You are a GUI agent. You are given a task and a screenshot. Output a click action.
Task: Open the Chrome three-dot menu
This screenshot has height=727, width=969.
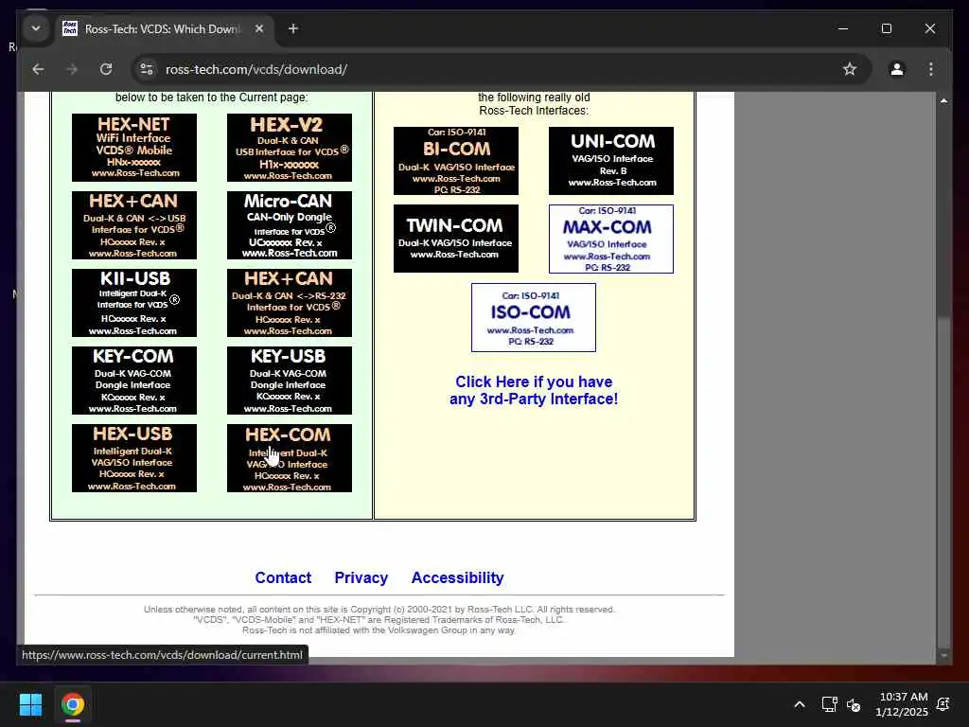click(931, 69)
